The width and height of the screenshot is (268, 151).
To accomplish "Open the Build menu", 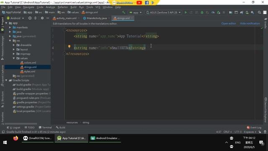I will pyautogui.click(x=73, y=7).
